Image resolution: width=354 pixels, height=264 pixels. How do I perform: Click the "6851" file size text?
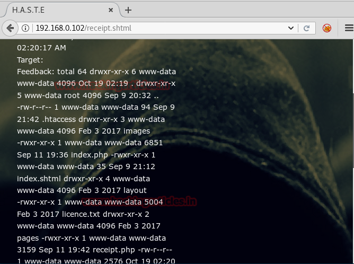tap(154, 143)
